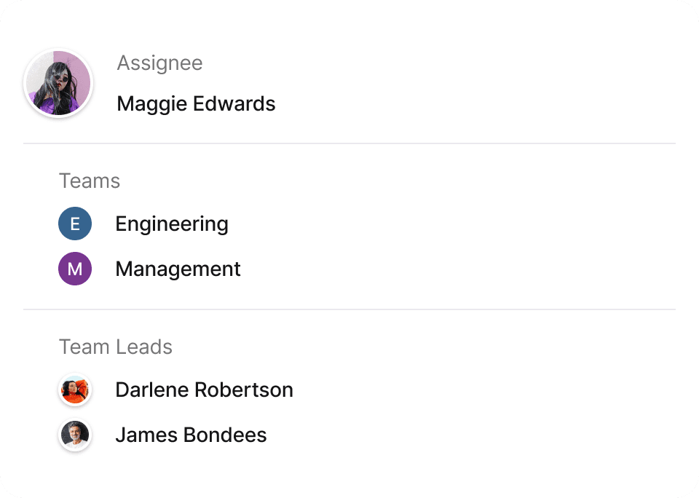
Task: Click the Teams section heading
Action: pos(90,181)
